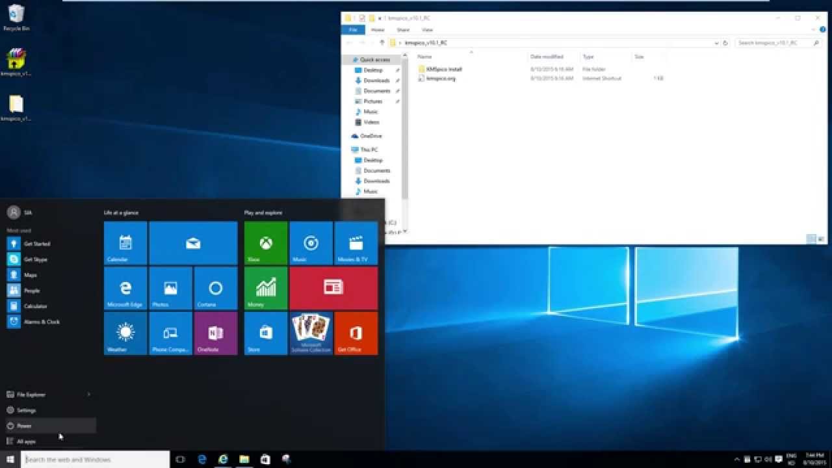The width and height of the screenshot is (832, 468).
Task: Launch Microsoft Solitaire Collection tile
Action: tap(311, 333)
